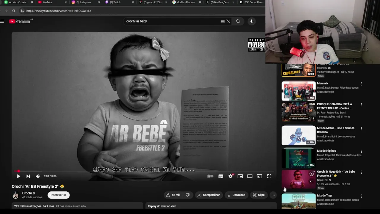Image resolution: width=380 pixels, height=214 pixels.
Task: Mute the video volume
Action: tap(38, 176)
